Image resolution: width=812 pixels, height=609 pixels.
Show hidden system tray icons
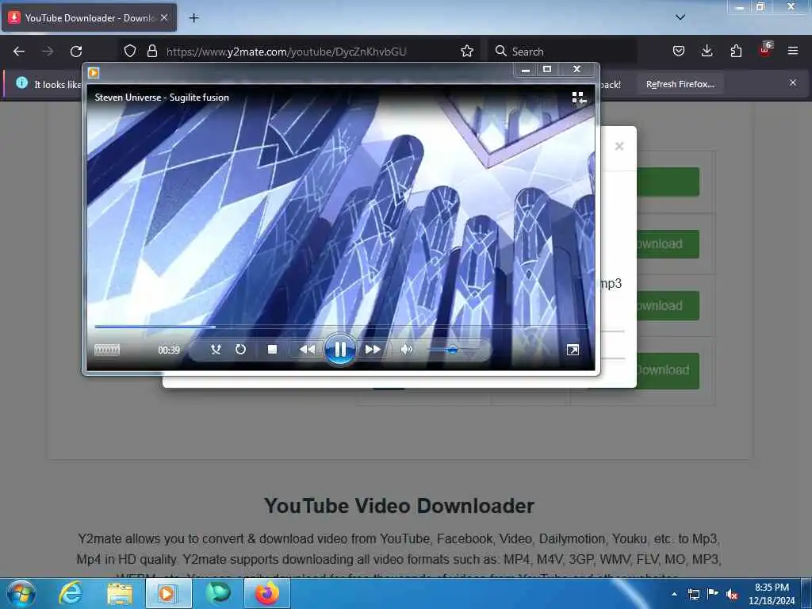pos(674,594)
